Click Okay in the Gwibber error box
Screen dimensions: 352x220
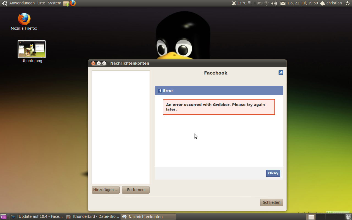point(273,173)
